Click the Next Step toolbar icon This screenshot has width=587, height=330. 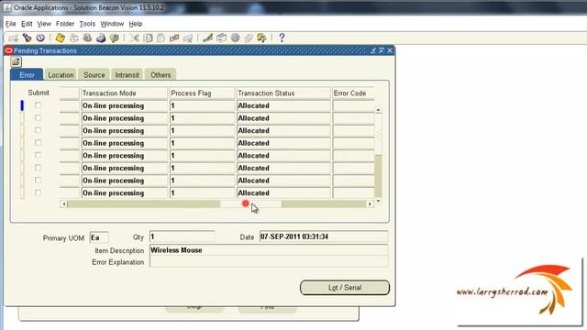coord(73,38)
